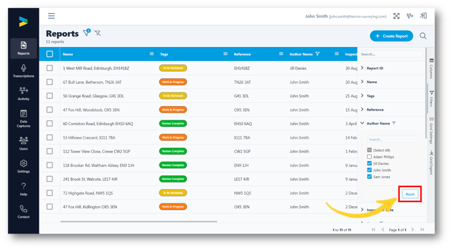Click the John Smith user name in header

pyautogui.click(x=317, y=16)
